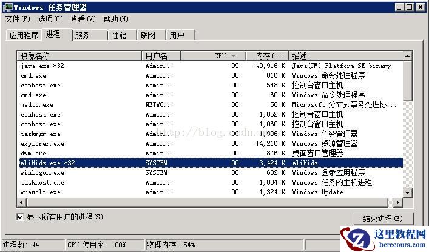Select the winlogon.exe process row

(211, 173)
